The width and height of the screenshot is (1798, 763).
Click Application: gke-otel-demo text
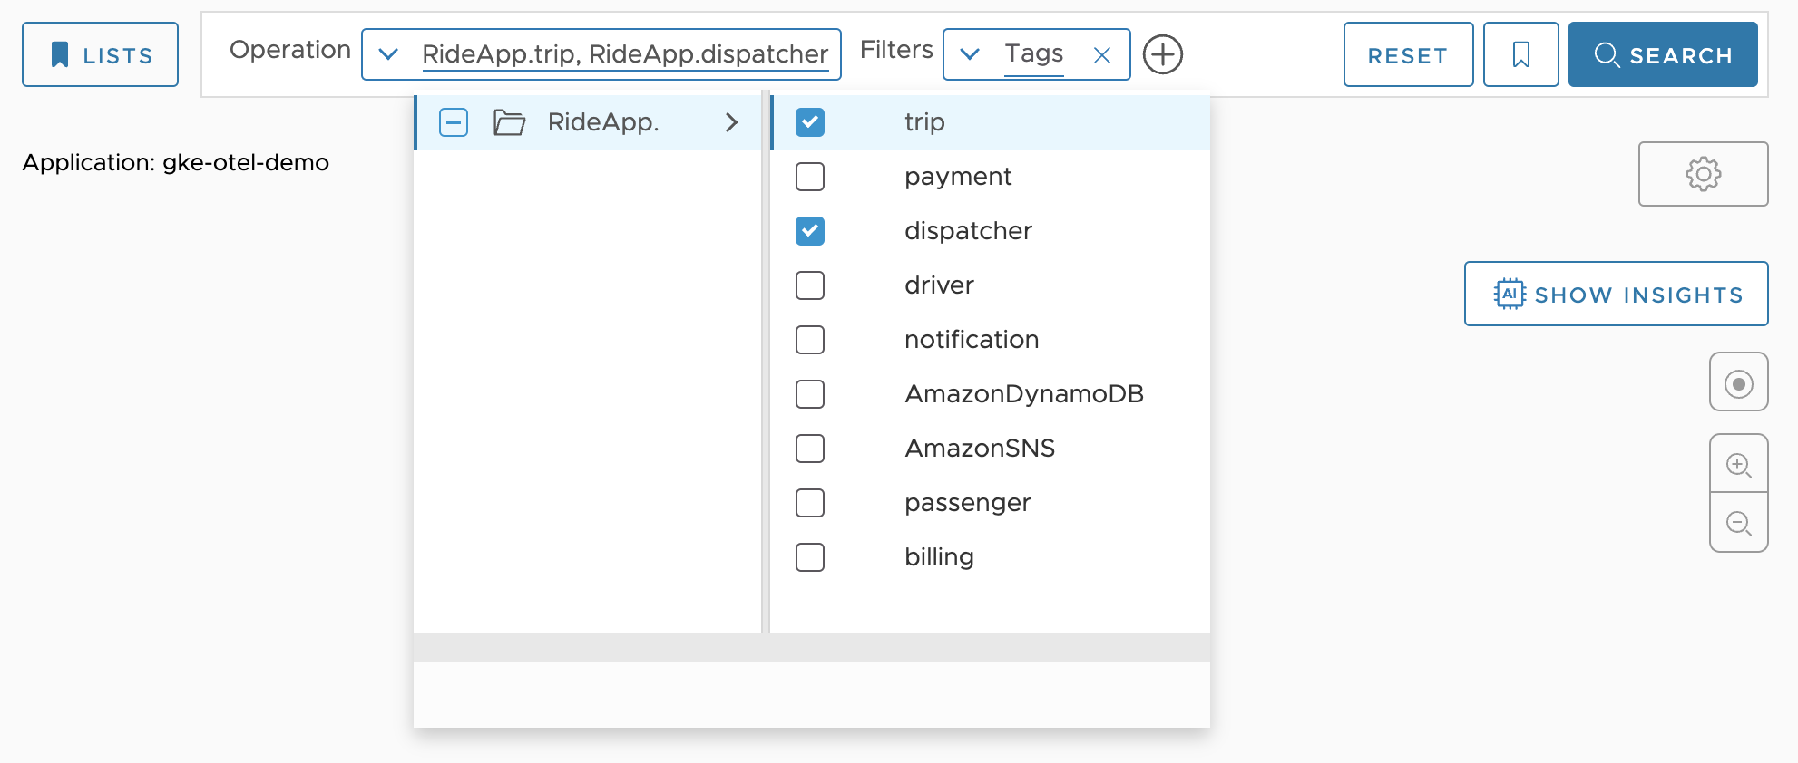point(175,162)
